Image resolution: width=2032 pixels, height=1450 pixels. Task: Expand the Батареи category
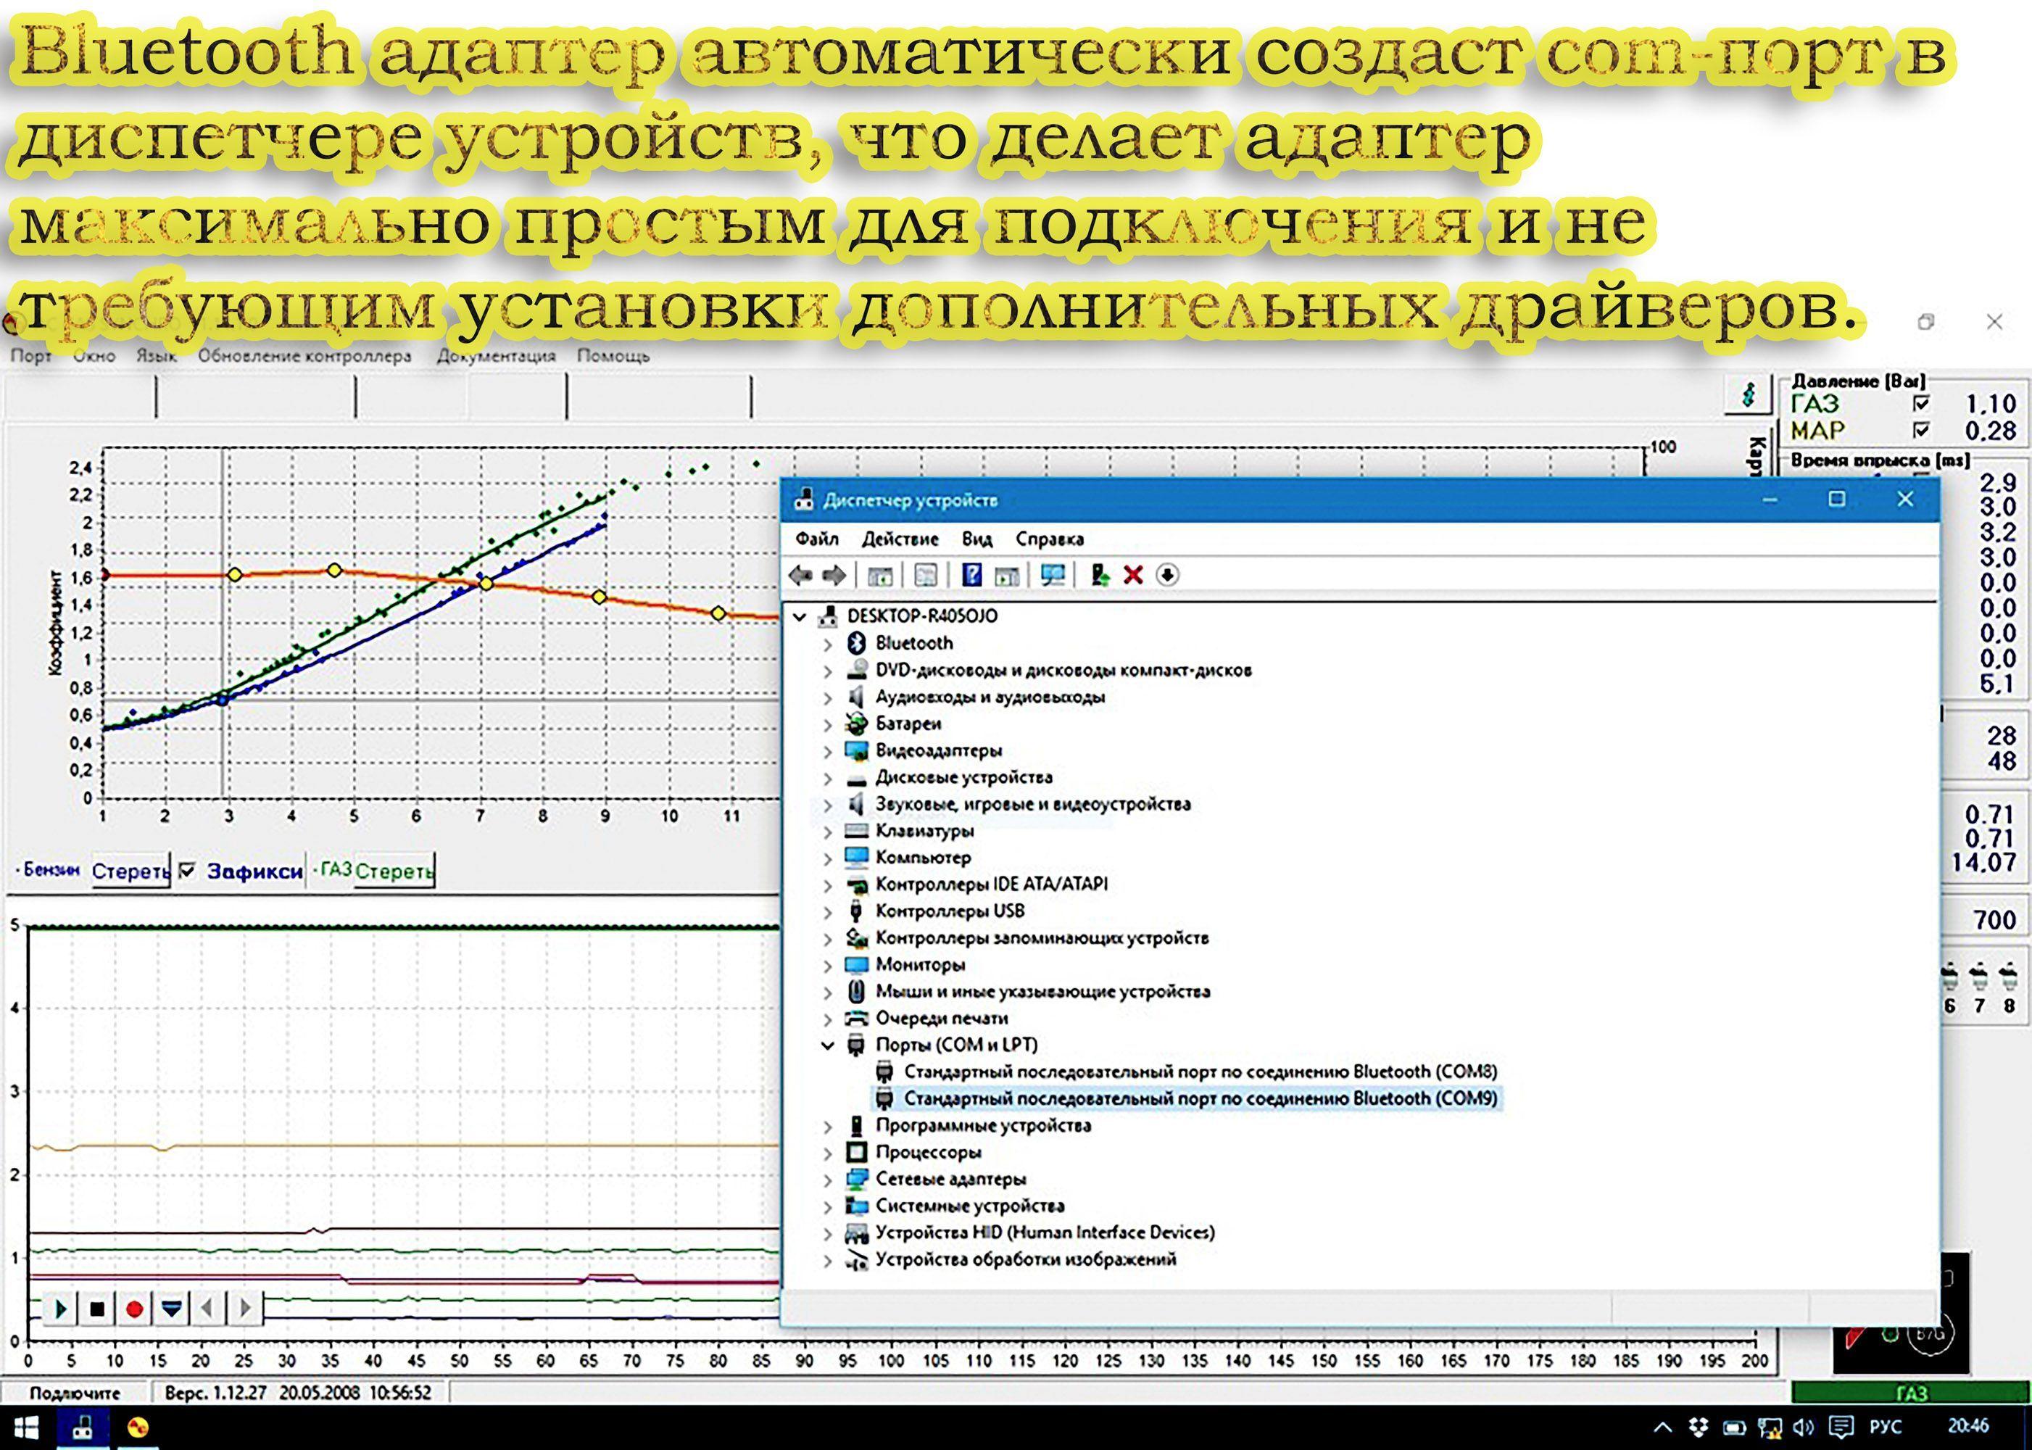pyautogui.click(x=828, y=724)
